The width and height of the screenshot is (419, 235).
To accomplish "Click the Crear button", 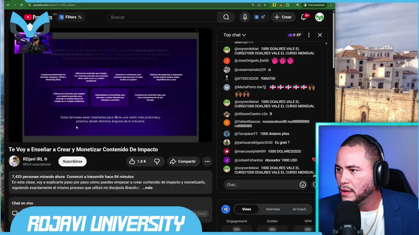I will (x=283, y=17).
